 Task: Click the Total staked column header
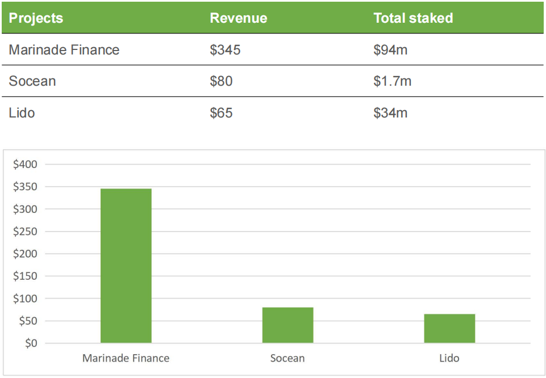(x=413, y=18)
